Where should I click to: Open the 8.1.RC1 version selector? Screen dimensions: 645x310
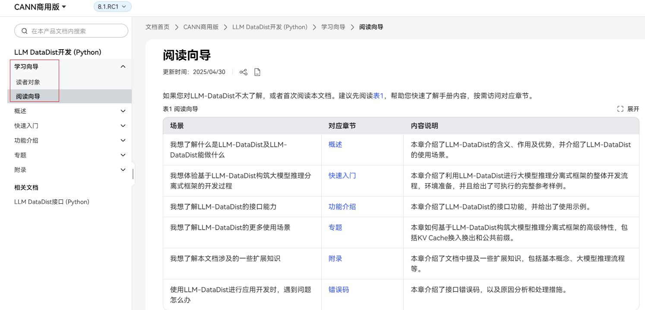coord(112,7)
